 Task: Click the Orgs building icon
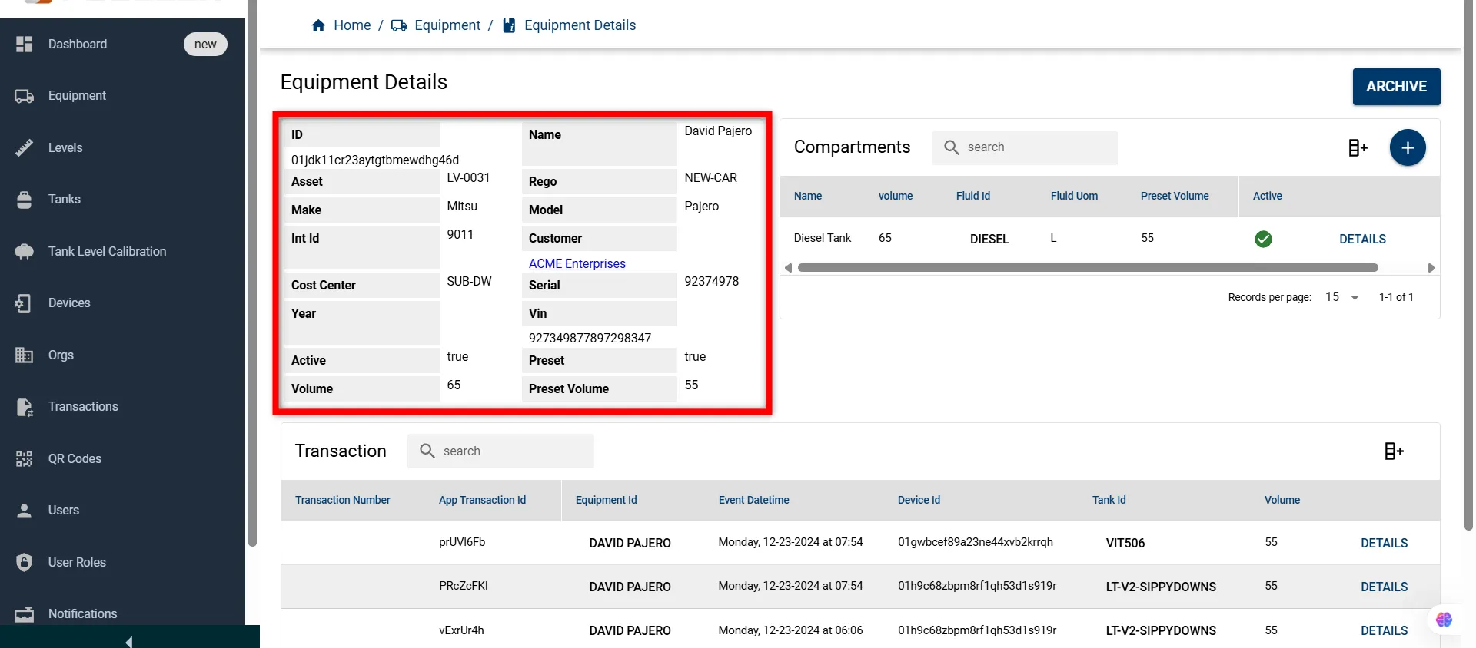(25, 355)
